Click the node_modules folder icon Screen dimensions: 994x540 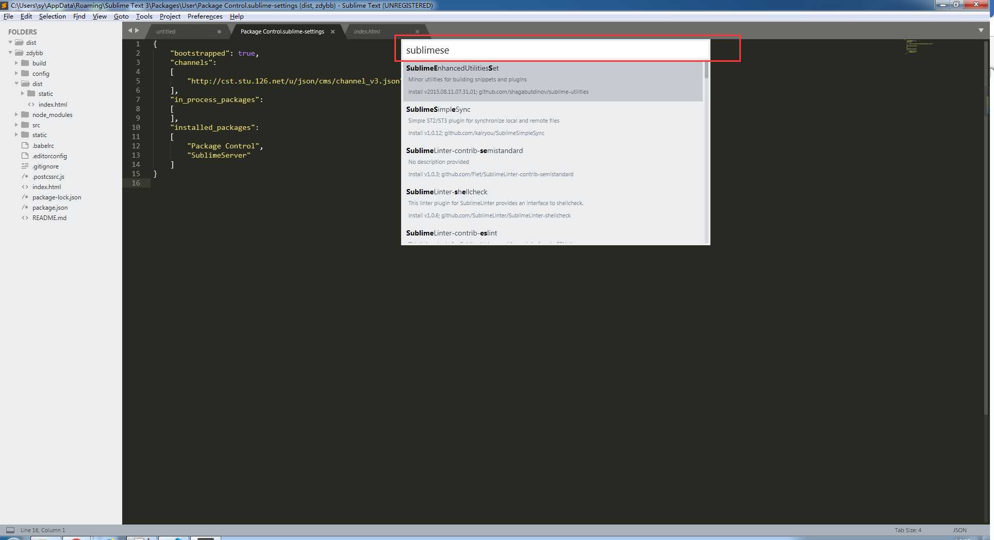pos(25,114)
